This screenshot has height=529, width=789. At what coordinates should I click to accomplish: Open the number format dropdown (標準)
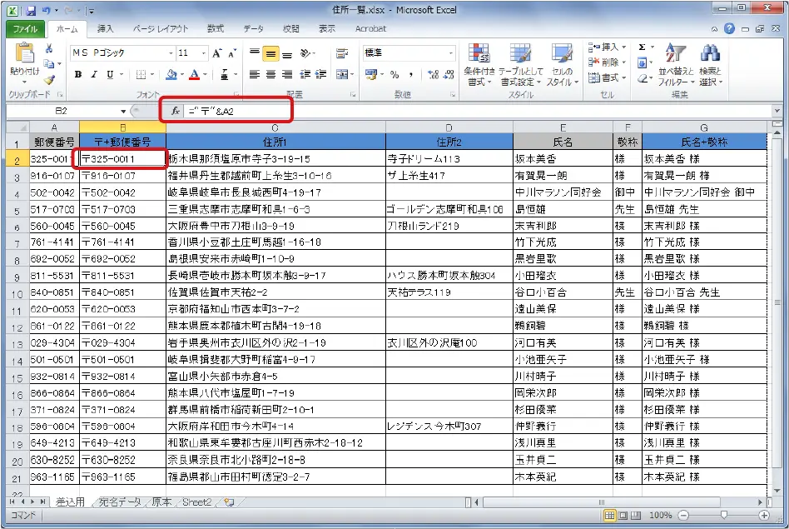(451, 53)
